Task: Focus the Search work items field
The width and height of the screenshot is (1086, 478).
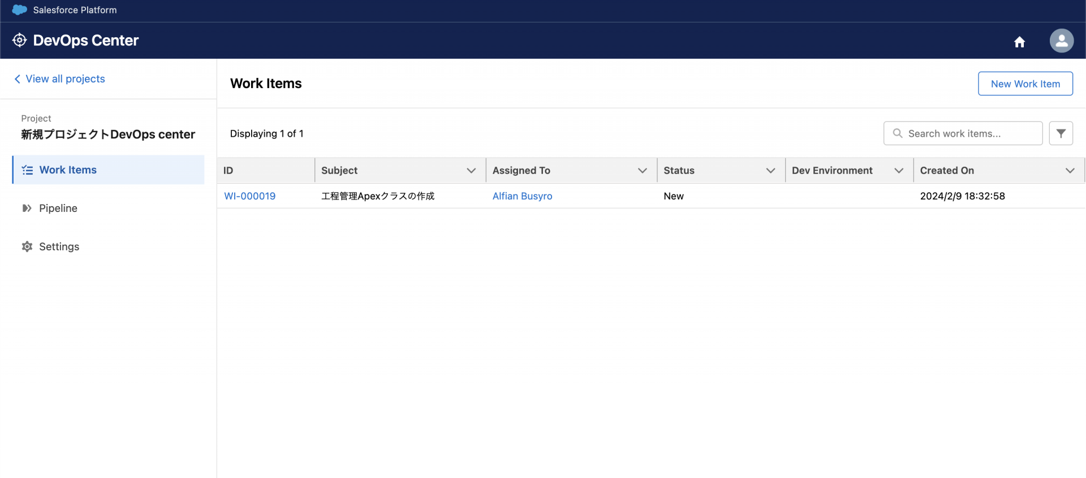Action: point(963,133)
